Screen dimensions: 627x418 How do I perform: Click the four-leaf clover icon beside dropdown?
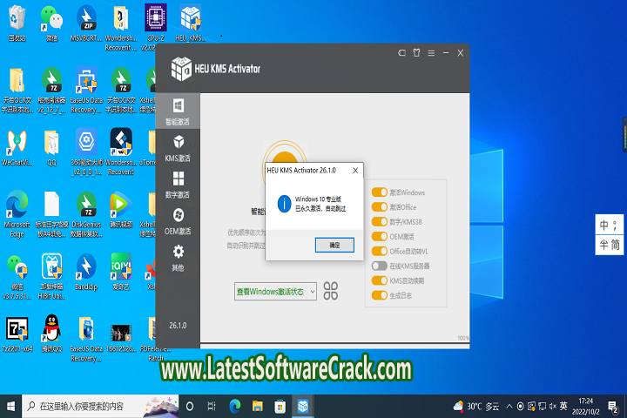coord(330,290)
